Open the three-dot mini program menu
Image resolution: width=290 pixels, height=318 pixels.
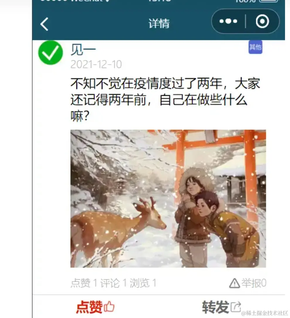228,21
